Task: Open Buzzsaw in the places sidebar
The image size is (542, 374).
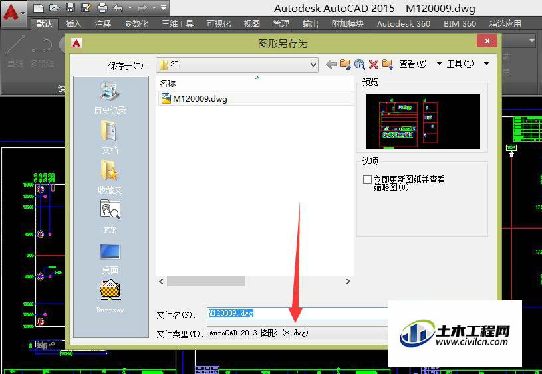Action: click(x=110, y=296)
